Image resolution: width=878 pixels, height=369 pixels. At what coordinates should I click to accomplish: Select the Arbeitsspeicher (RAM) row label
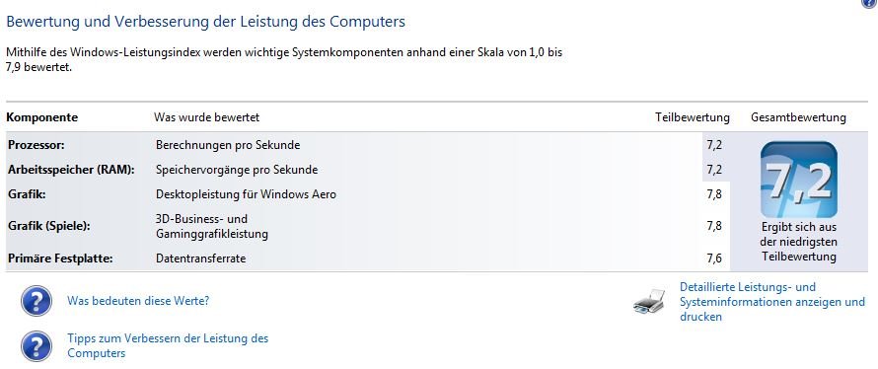[x=72, y=170]
